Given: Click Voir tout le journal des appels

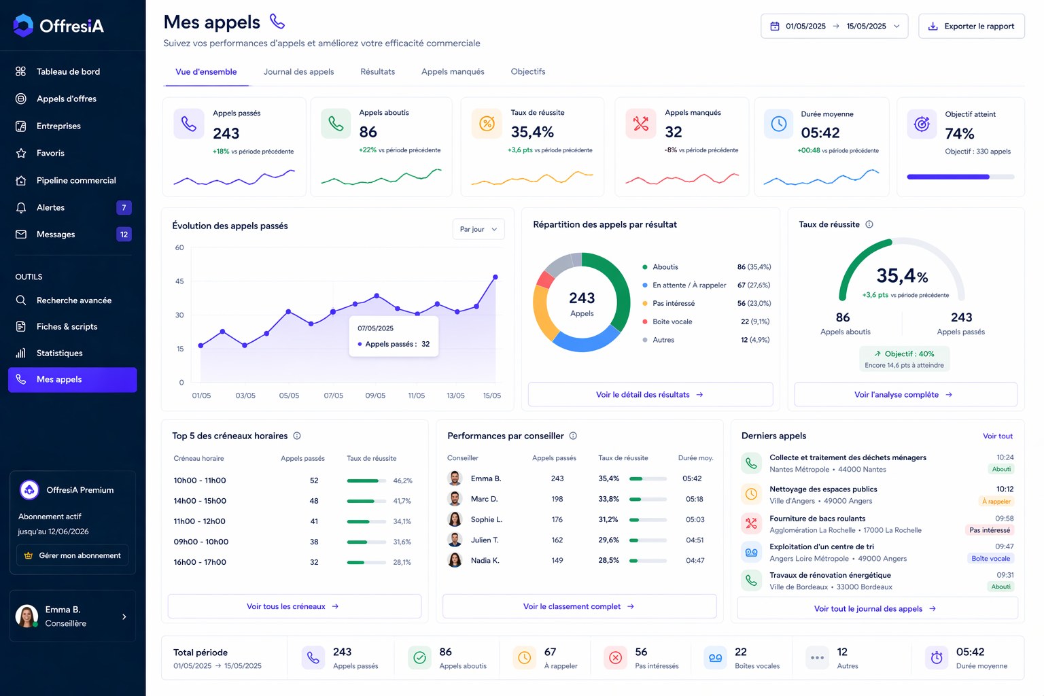Looking at the screenshot, I should [x=877, y=608].
